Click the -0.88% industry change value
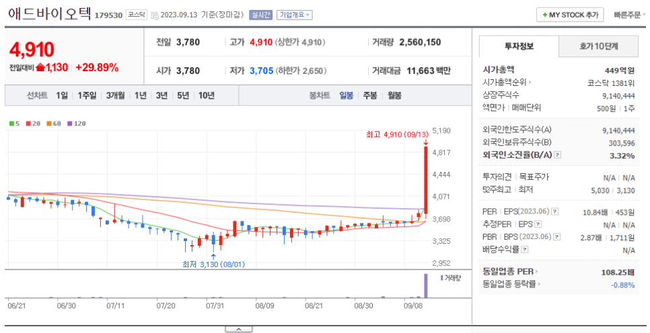650x333 pixels. point(622,285)
